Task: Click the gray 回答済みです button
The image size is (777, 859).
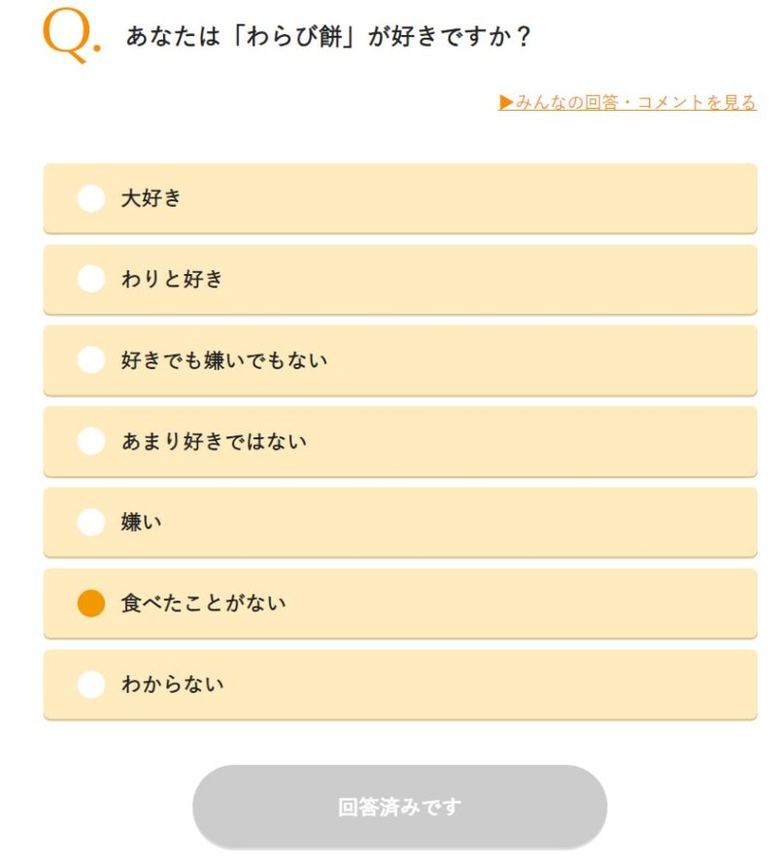Action: click(x=400, y=807)
